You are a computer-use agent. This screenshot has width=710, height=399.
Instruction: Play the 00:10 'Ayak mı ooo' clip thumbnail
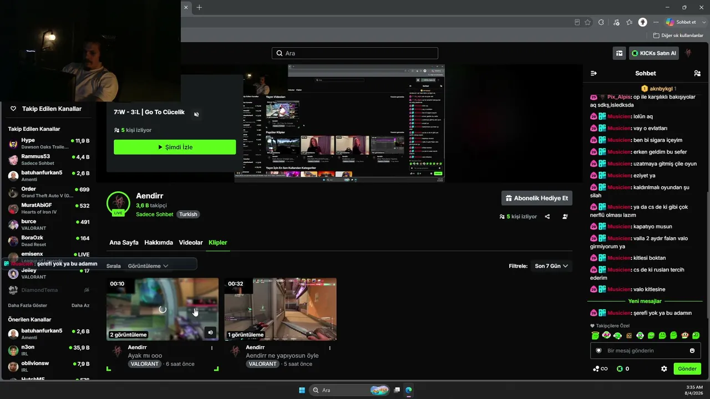(x=163, y=309)
